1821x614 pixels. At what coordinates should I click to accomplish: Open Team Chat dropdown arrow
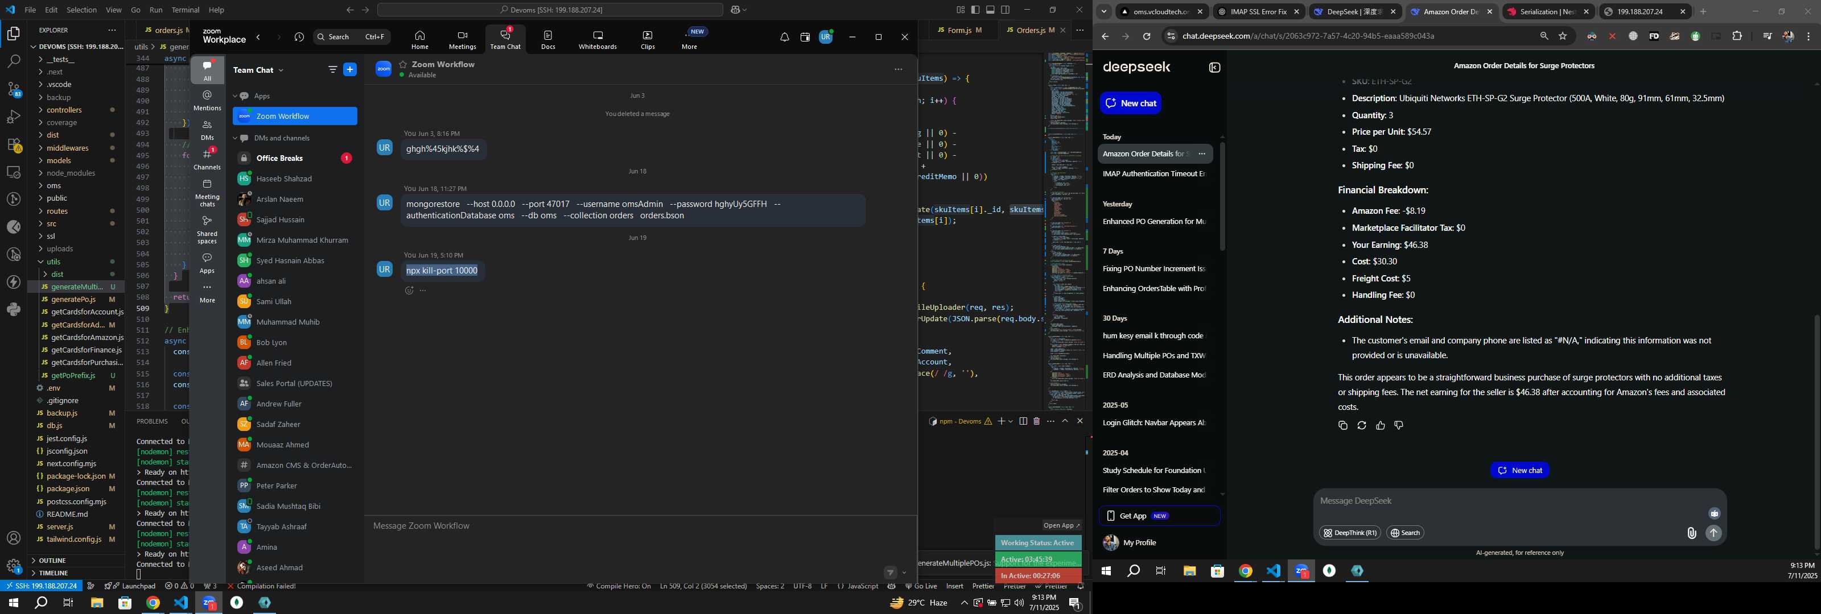click(281, 70)
